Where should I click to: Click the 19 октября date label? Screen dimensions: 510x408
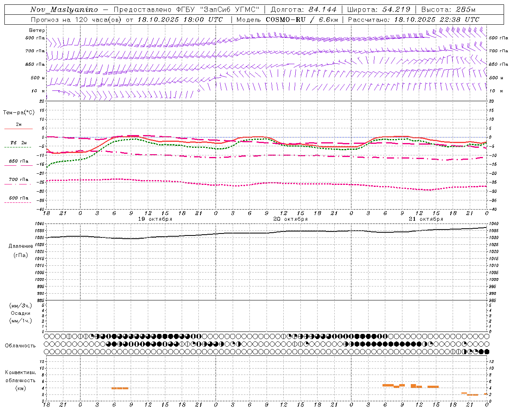155,219
